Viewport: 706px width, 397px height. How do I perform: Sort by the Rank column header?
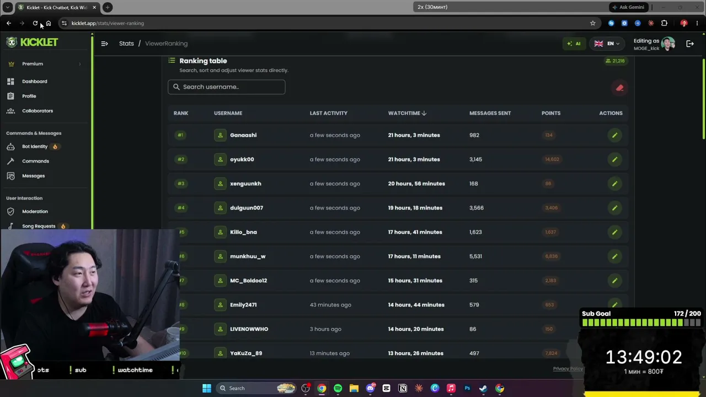click(181, 113)
